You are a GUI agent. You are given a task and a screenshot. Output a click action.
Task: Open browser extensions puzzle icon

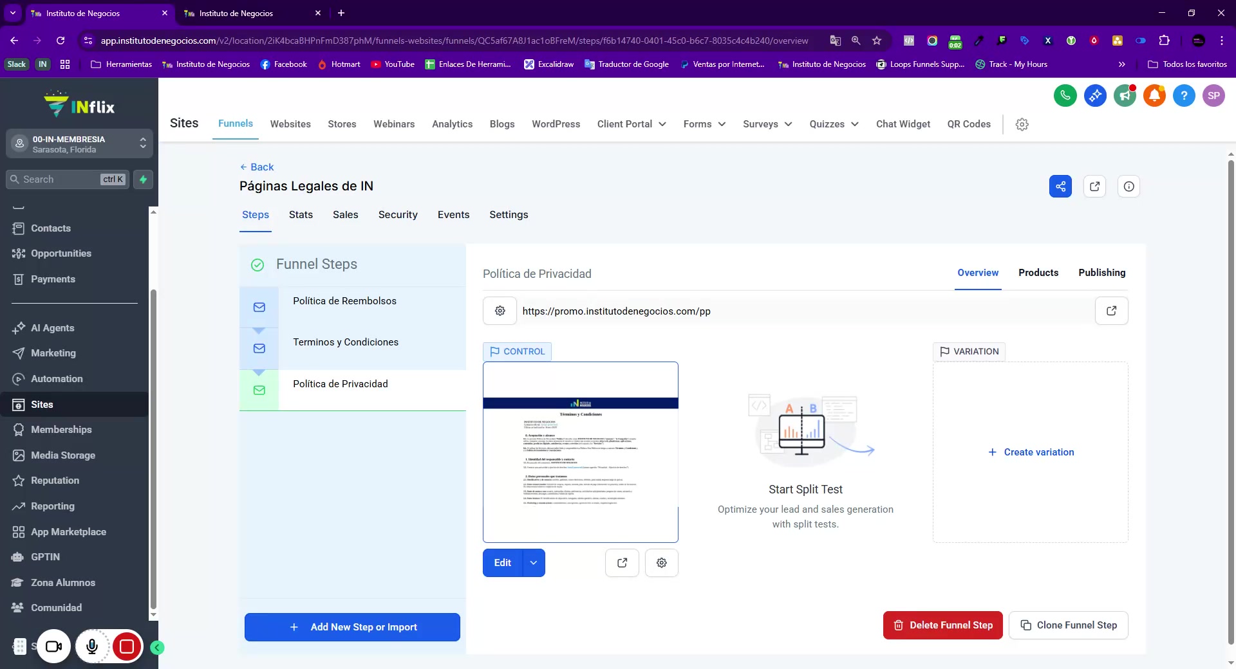point(1164,41)
